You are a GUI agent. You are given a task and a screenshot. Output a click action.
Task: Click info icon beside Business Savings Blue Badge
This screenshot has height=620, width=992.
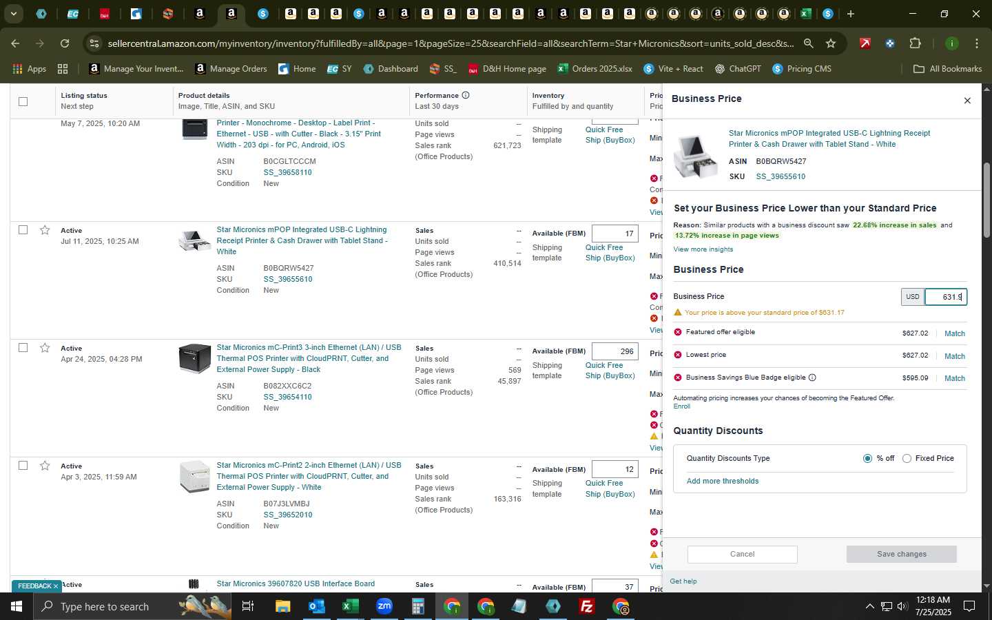coord(812,378)
